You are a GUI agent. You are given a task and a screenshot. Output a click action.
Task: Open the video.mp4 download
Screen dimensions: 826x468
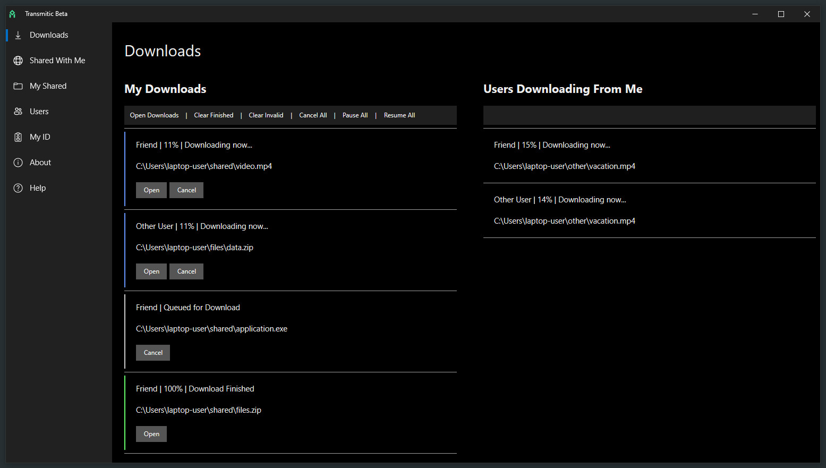(151, 190)
